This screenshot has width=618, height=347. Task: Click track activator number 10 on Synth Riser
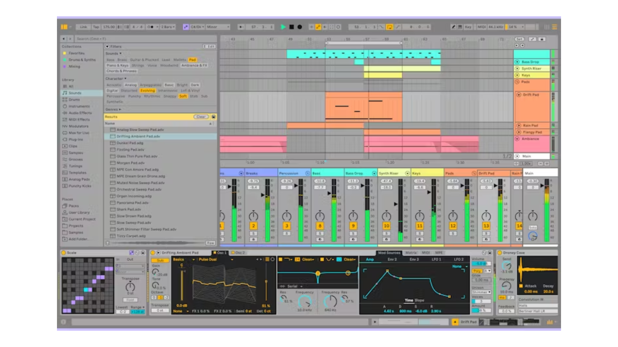click(x=387, y=226)
